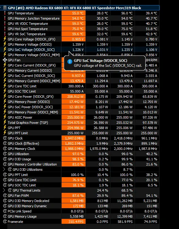This screenshot has height=229, width=179.
Task: Select the GPU Core Power (VDDCR_GFX) label
Action: pyautogui.click(x=31, y=97)
